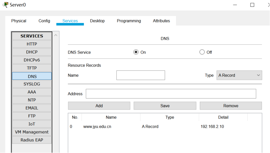Switch to the Config tab
Image resolution: width=270 pixels, height=153 pixels.
[44, 21]
